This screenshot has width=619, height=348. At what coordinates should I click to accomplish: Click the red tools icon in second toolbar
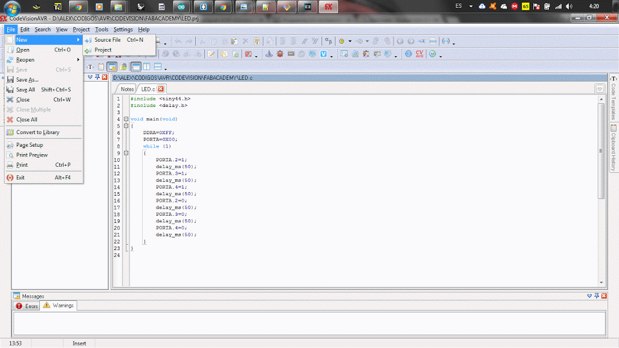pos(248,54)
